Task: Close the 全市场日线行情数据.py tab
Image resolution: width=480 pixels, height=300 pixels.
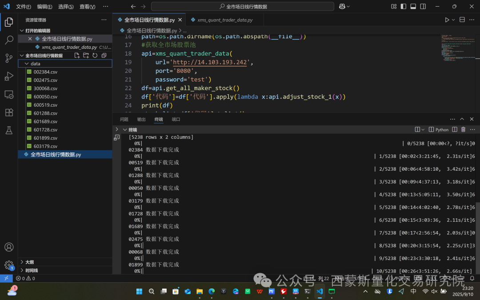Action: pos(180,20)
